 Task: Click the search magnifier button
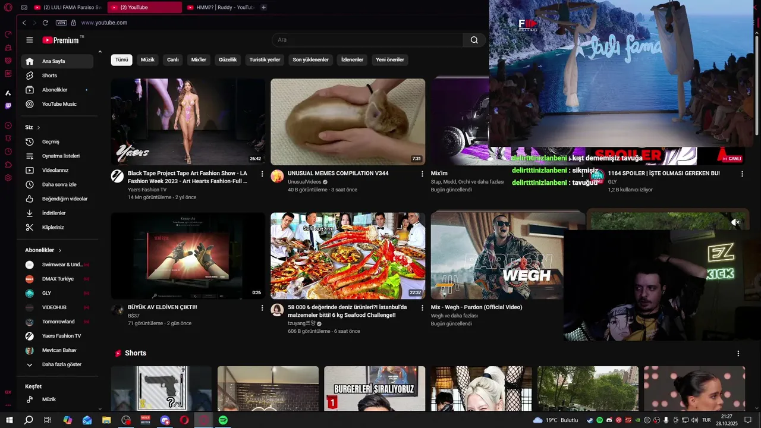click(x=474, y=40)
